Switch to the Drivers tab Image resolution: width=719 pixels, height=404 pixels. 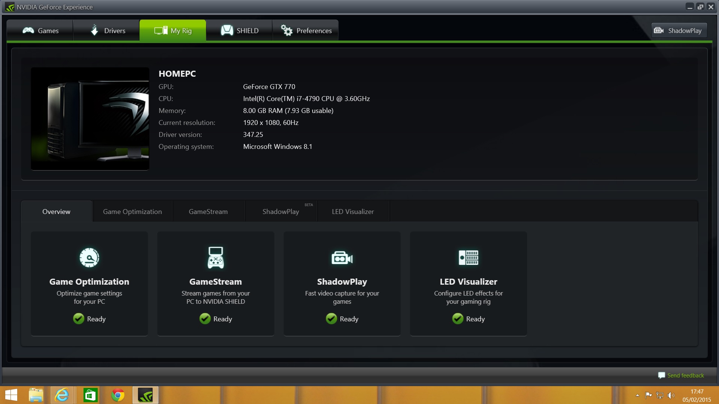click(106, 30)
